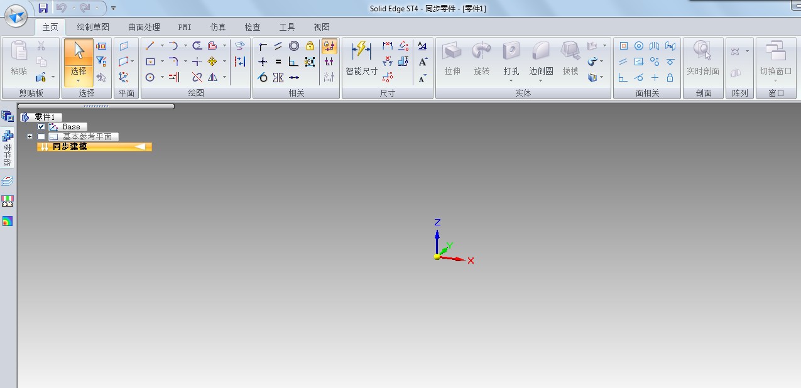Apply the Parallel relationship

tap(278, 46)
